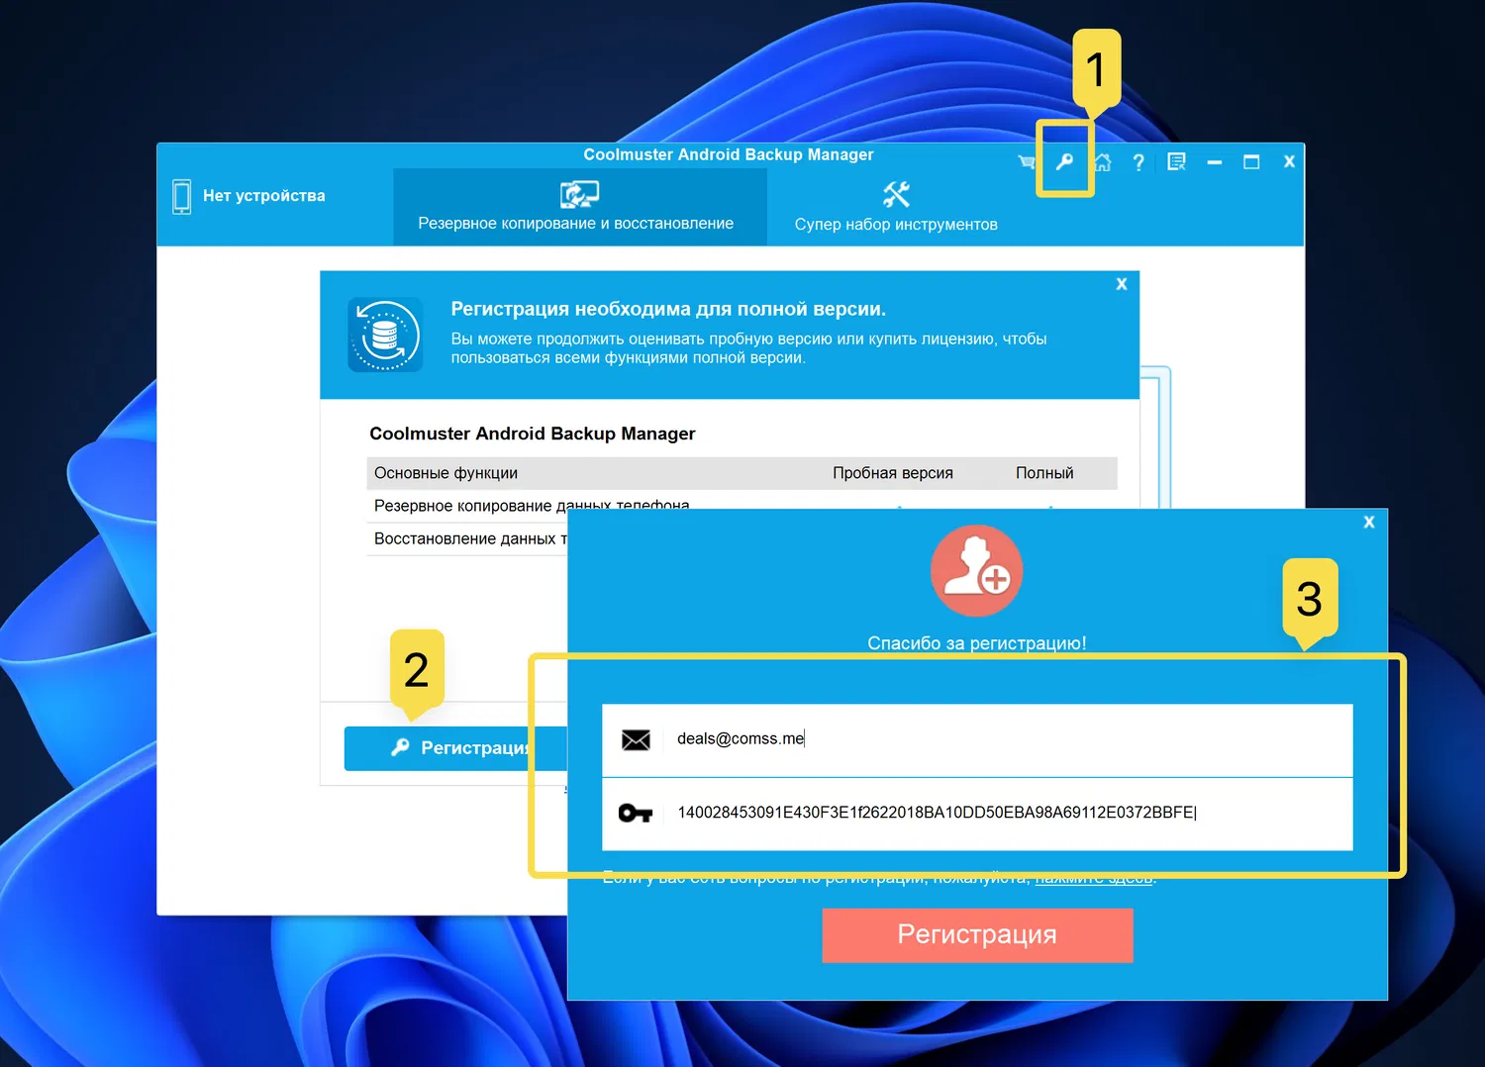Focus the license code input field

point(977,814)
